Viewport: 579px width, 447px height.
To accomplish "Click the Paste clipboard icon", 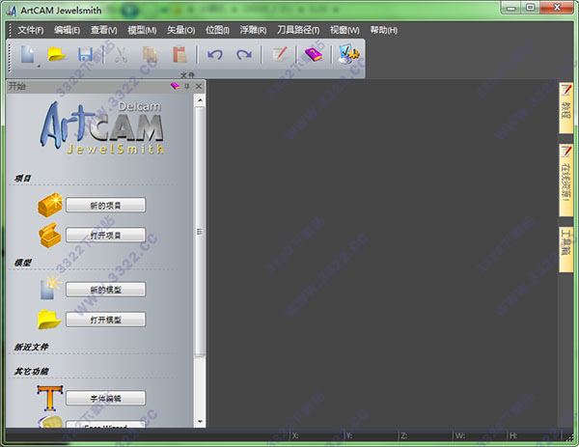I will [179, 55].
